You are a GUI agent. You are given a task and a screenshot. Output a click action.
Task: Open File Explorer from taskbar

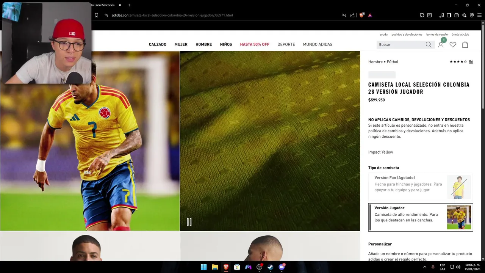point(215,267)
